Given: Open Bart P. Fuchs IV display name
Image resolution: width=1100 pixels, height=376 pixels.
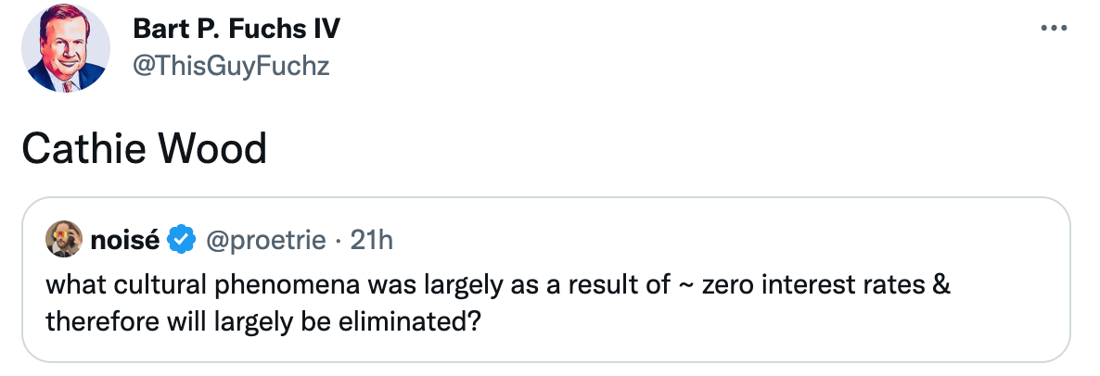Looking at the screenshot, I should coord(237,29).
